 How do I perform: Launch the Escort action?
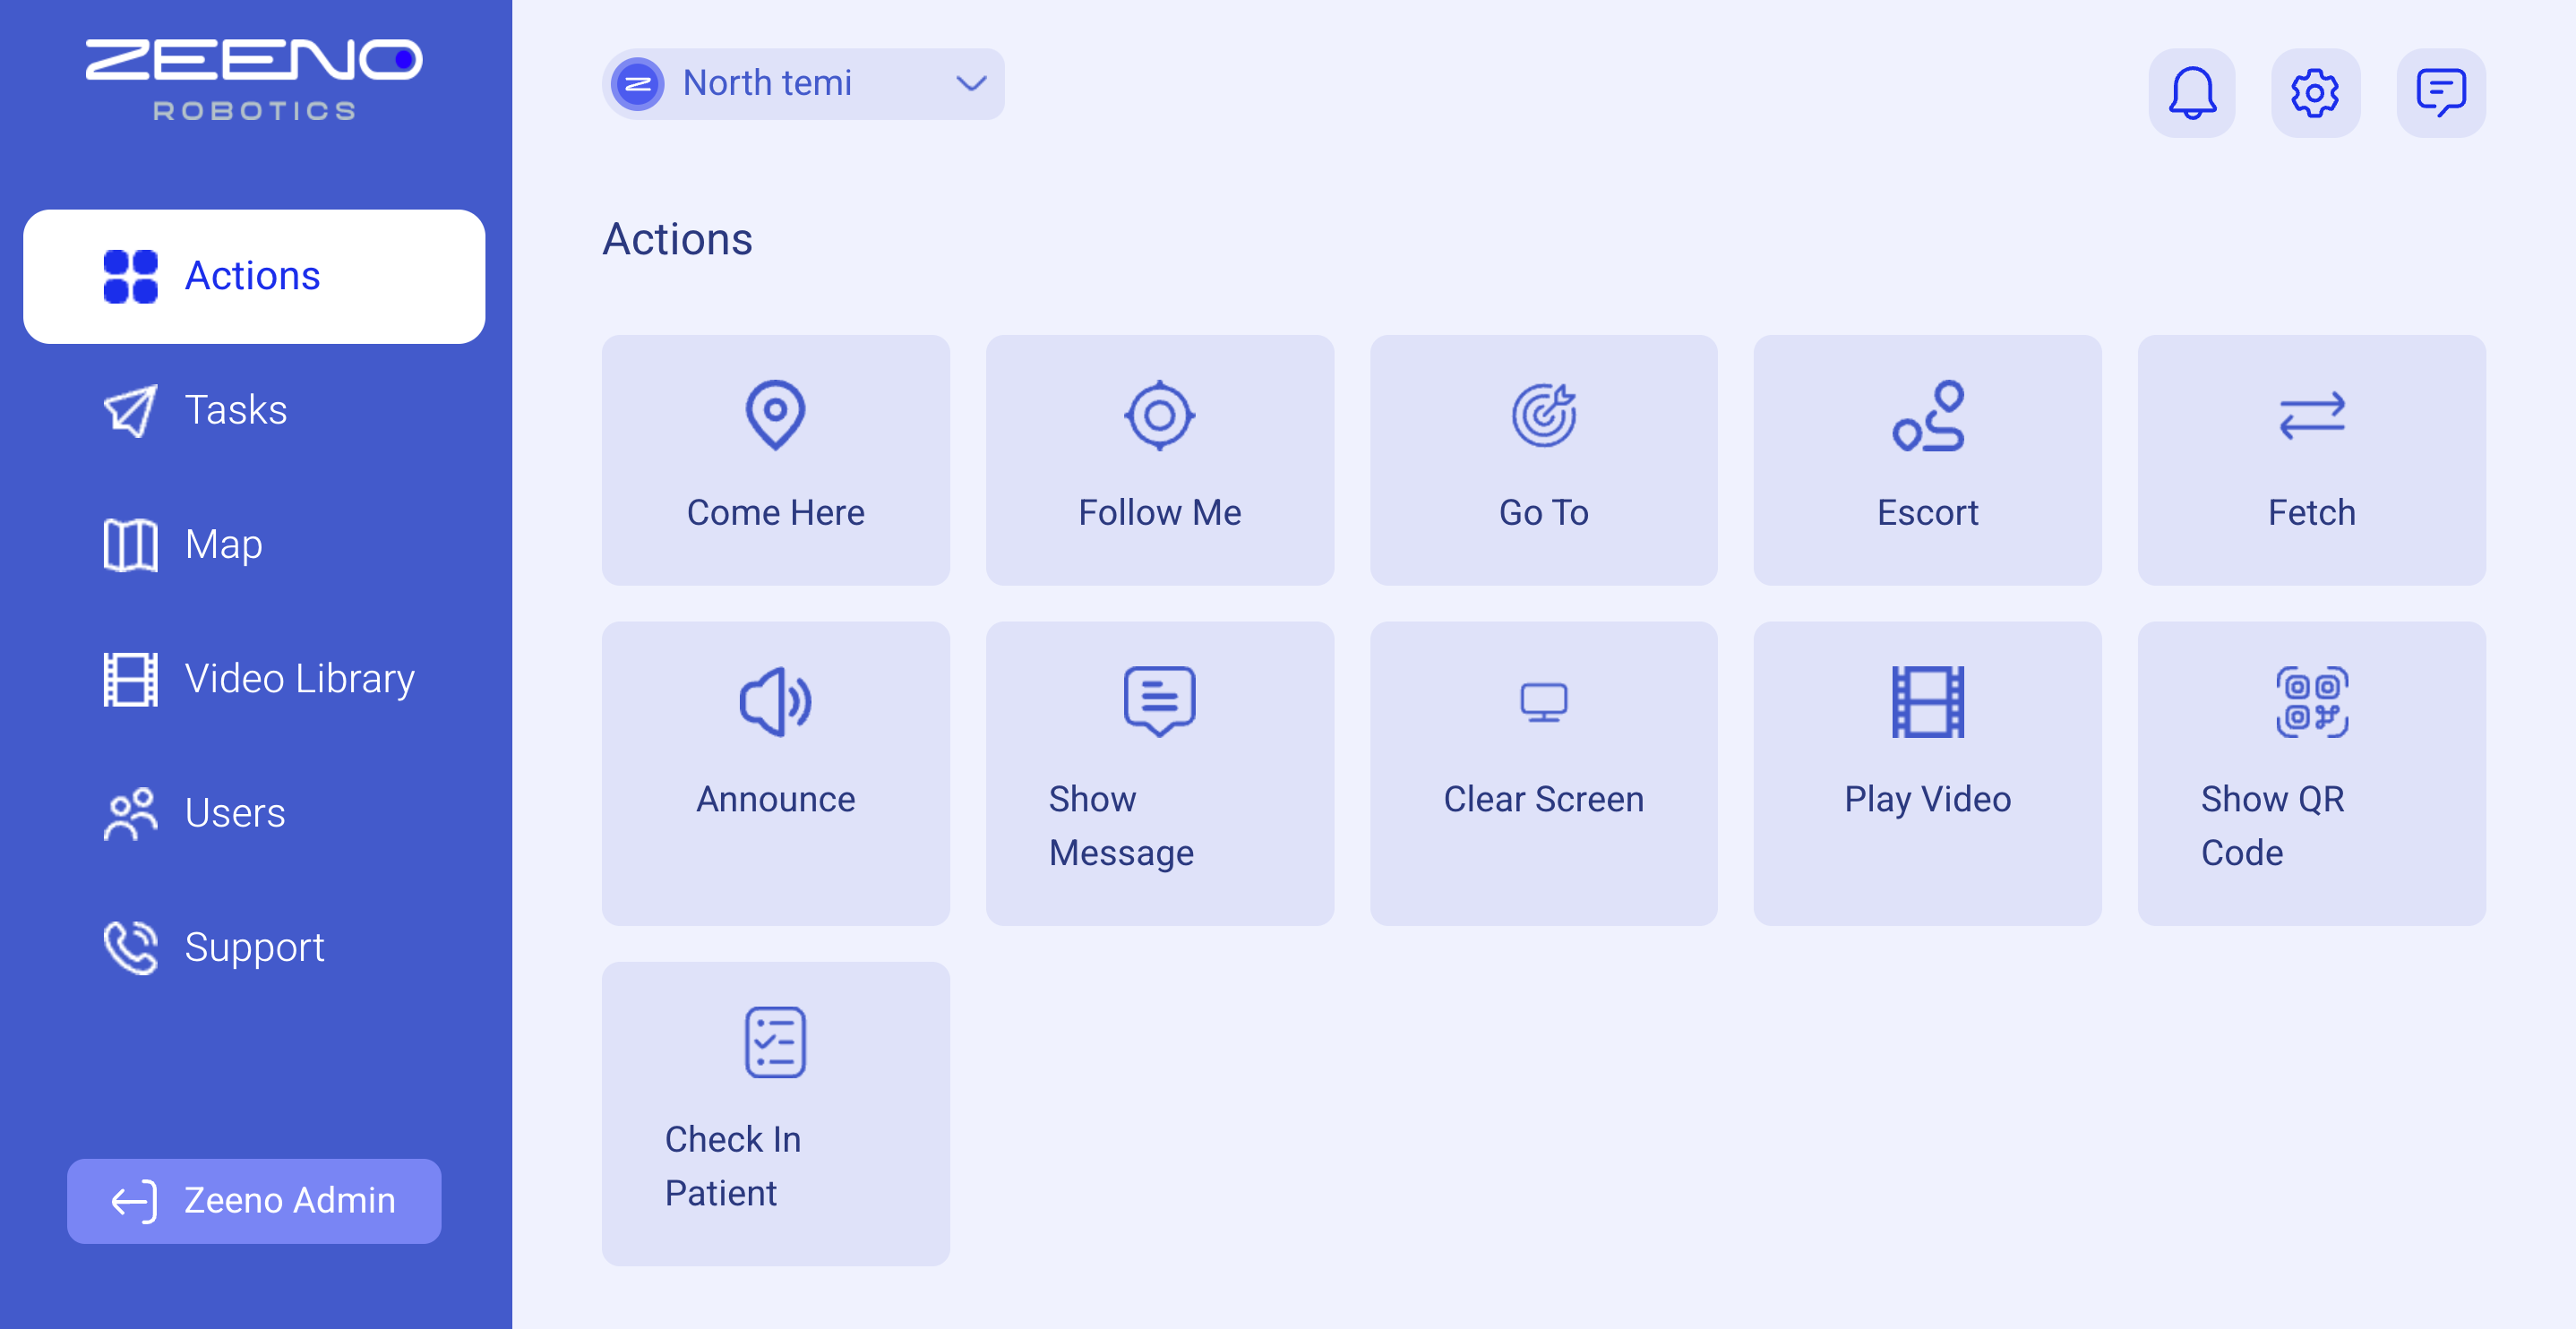tap(1927, 460)
